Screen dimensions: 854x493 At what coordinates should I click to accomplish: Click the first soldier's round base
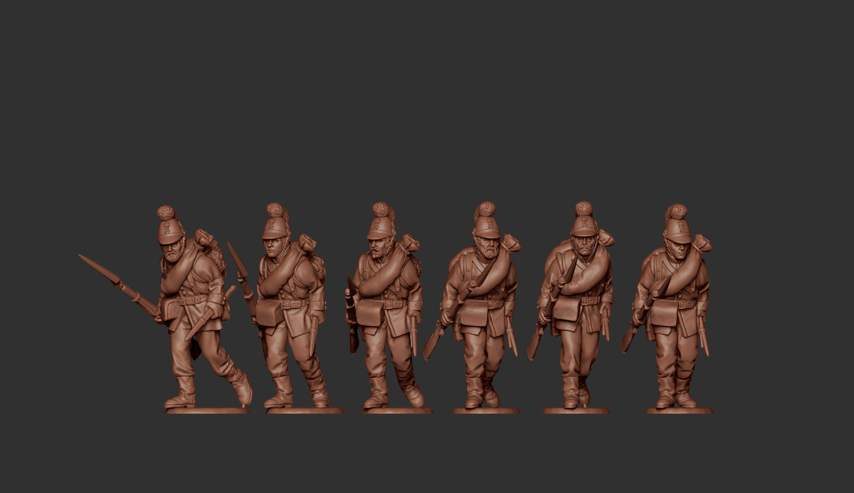point(207,410)
